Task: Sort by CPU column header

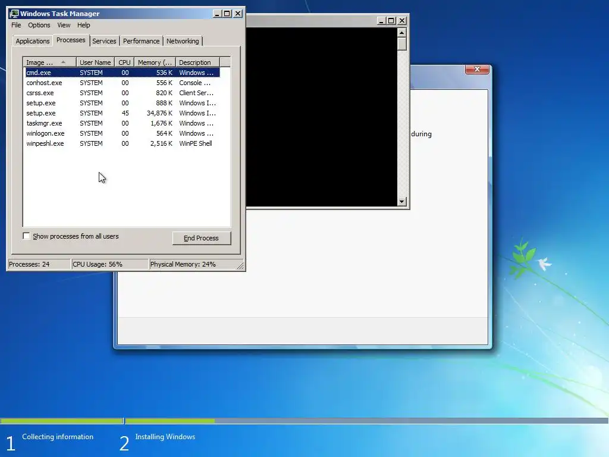Action: click(x=124, y=62)
